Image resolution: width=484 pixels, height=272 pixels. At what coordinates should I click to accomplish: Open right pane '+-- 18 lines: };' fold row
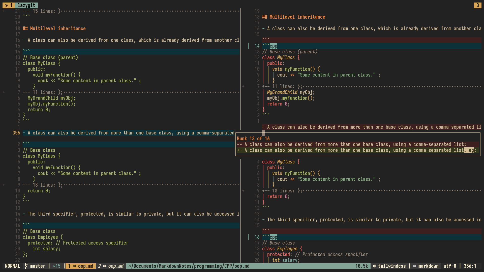click(372, 191)
